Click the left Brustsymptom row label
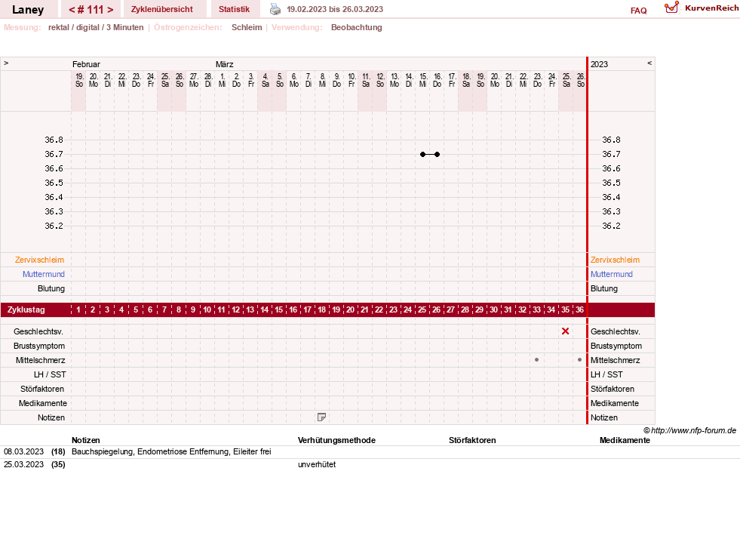 tap(39, 346)
